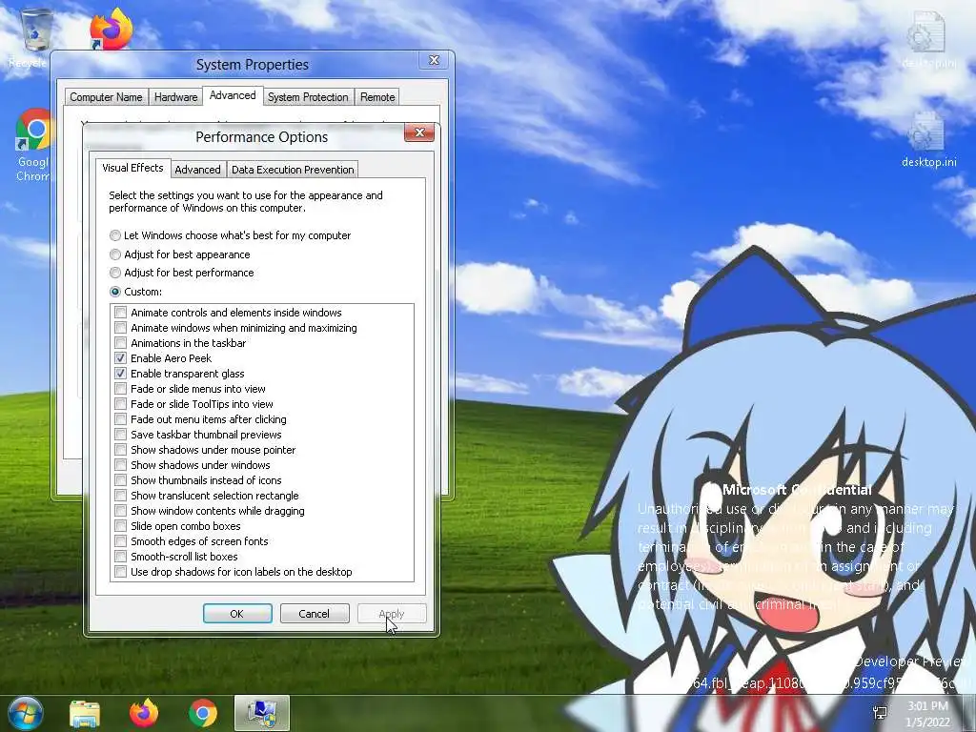Close the System Properties window

pyautogui.click(x=435, y=60)
